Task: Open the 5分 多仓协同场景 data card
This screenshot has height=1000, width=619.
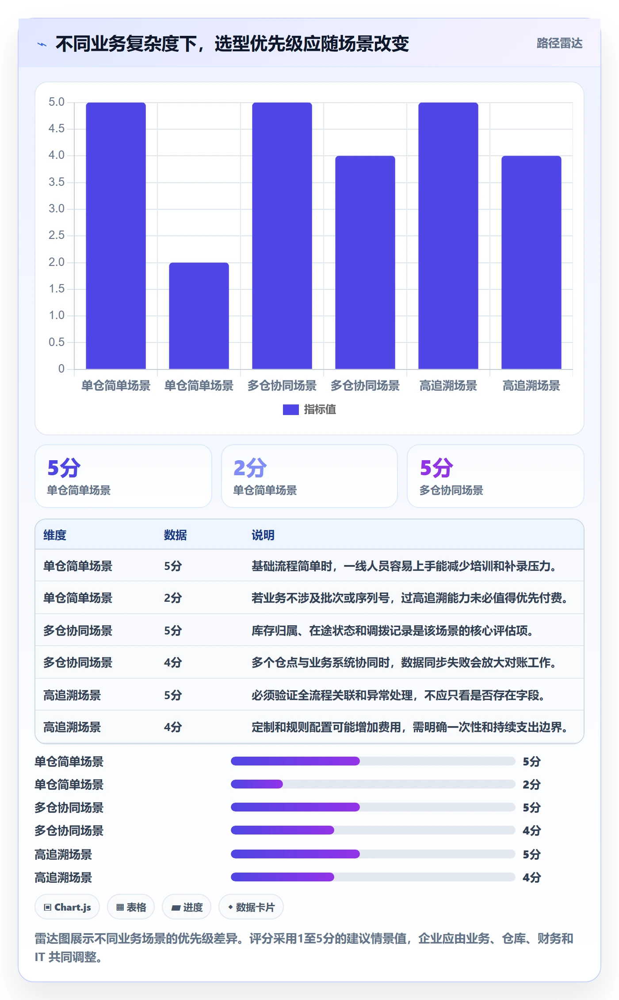Action: click(x=496, y=476)
